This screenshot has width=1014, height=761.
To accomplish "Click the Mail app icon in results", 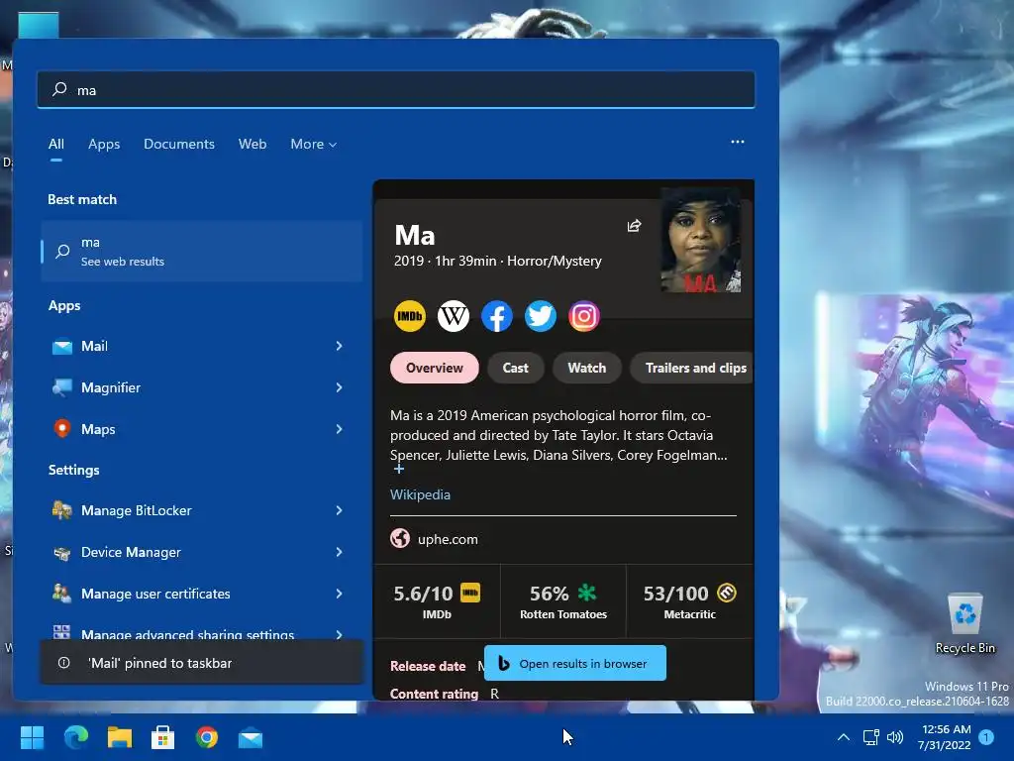I will pos(62,347).
